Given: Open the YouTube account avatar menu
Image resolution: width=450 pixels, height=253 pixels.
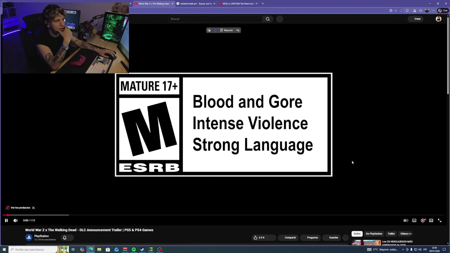Looking at the screenshot, I should [438, 19].
